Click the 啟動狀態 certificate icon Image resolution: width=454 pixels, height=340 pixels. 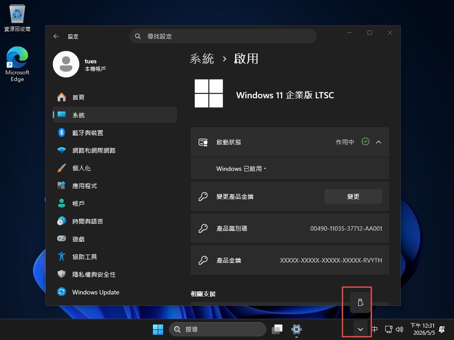pos(203,142)
